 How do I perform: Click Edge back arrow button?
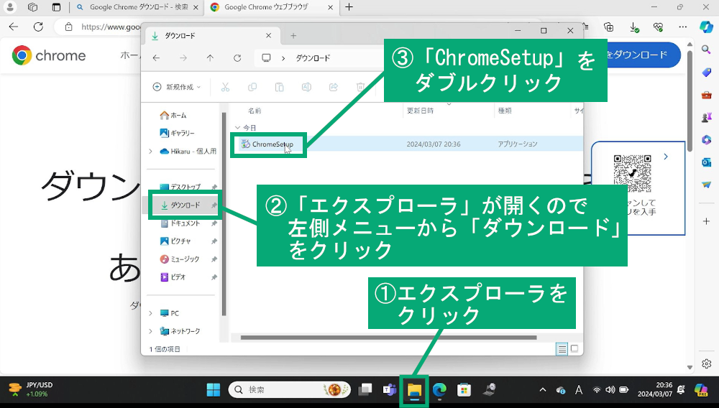[x=14, y=27]
